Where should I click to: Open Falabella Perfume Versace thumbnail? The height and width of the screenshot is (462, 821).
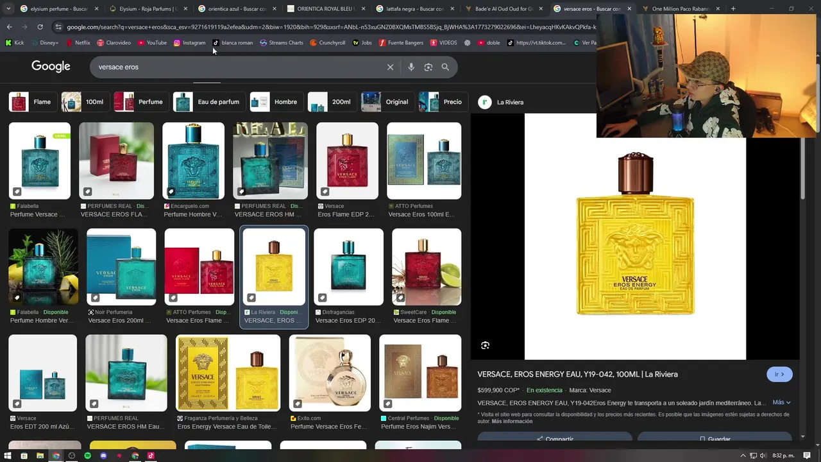point(40,161)
